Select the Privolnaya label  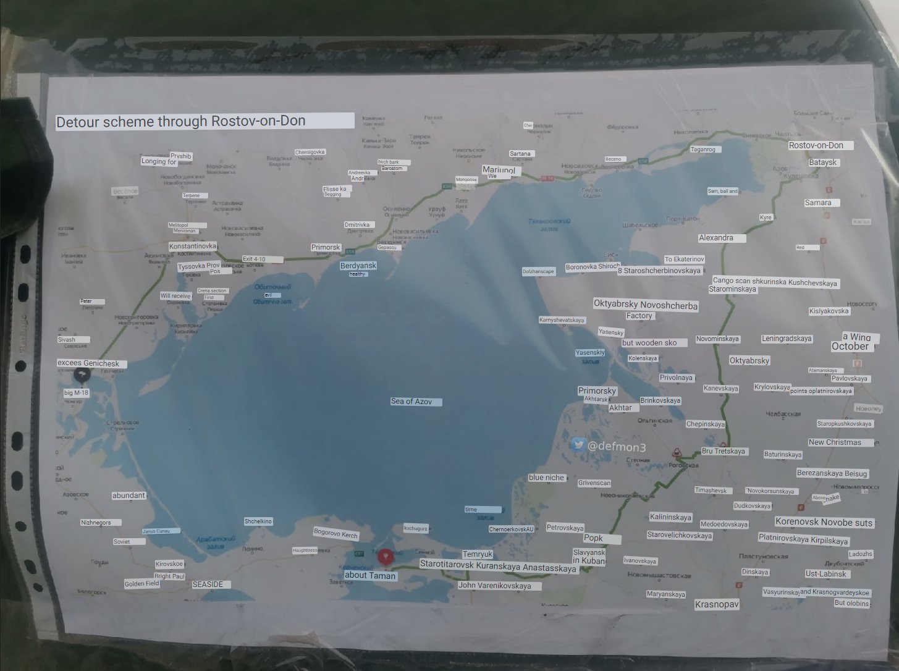click(x=677, y=378)
